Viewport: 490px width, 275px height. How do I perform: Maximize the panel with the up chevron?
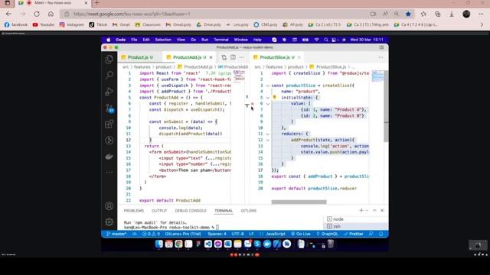(x=374, y=211)
